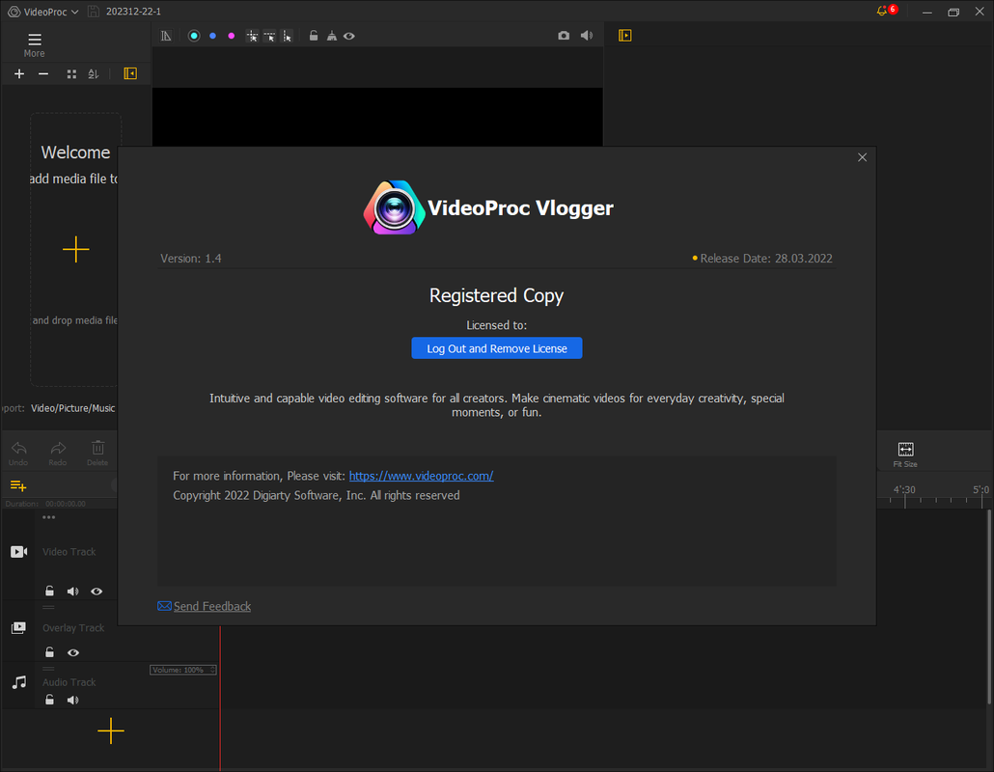This screenshot has height=772, width=994.
Task: Click the speaker volume icon in preview toolbar
Action: pyautogui.click(x=587, y=36)
